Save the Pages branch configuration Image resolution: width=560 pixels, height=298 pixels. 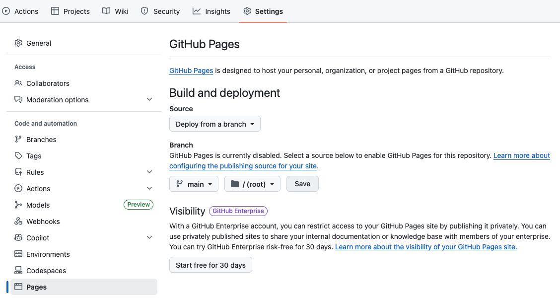[x=302, y=184]
